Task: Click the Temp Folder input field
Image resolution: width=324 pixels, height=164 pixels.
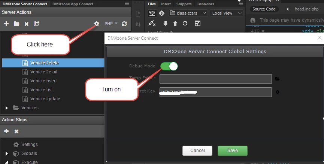Action: pyautogui.click(x=215, y=79)
